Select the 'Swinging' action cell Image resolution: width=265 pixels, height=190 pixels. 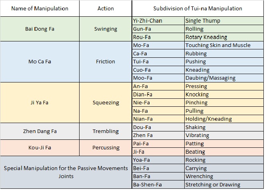pyautogui.click(x=106, y=29)
